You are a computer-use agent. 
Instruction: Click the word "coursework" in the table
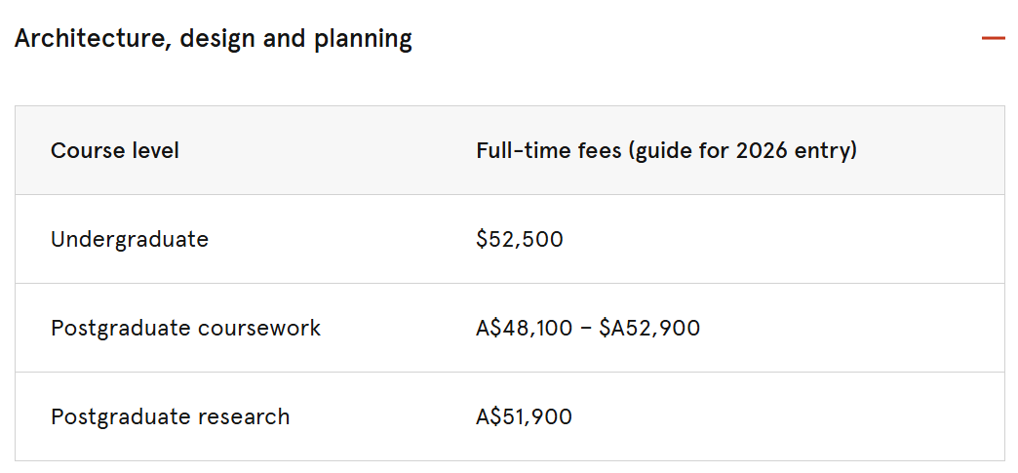point(258,328)
